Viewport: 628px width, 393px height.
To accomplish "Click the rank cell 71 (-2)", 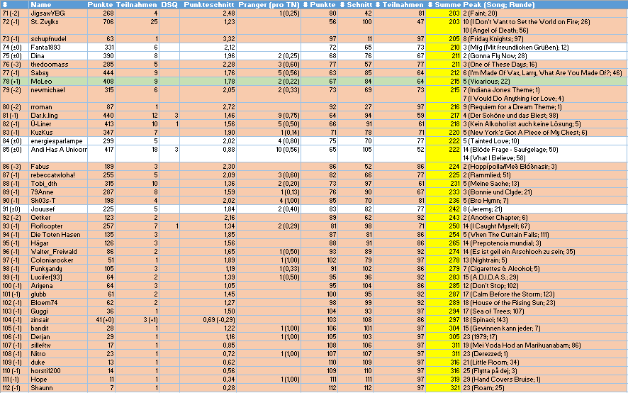I will coord(14,13).
